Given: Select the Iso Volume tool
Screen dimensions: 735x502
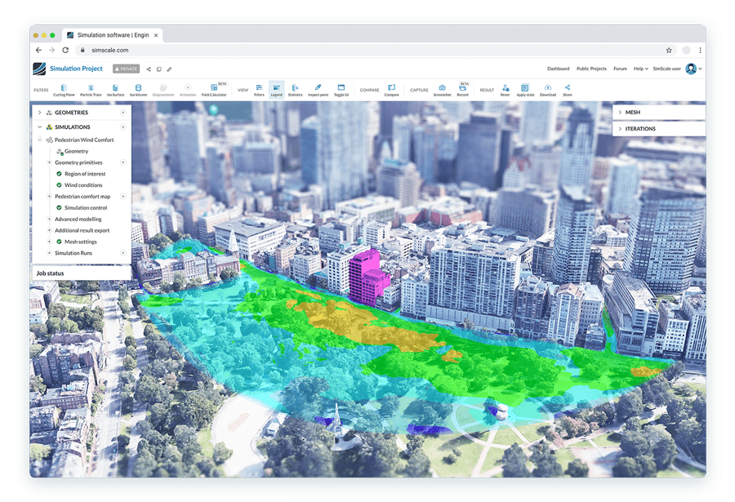Looking at the screenshot, I should tap(139, 90).
